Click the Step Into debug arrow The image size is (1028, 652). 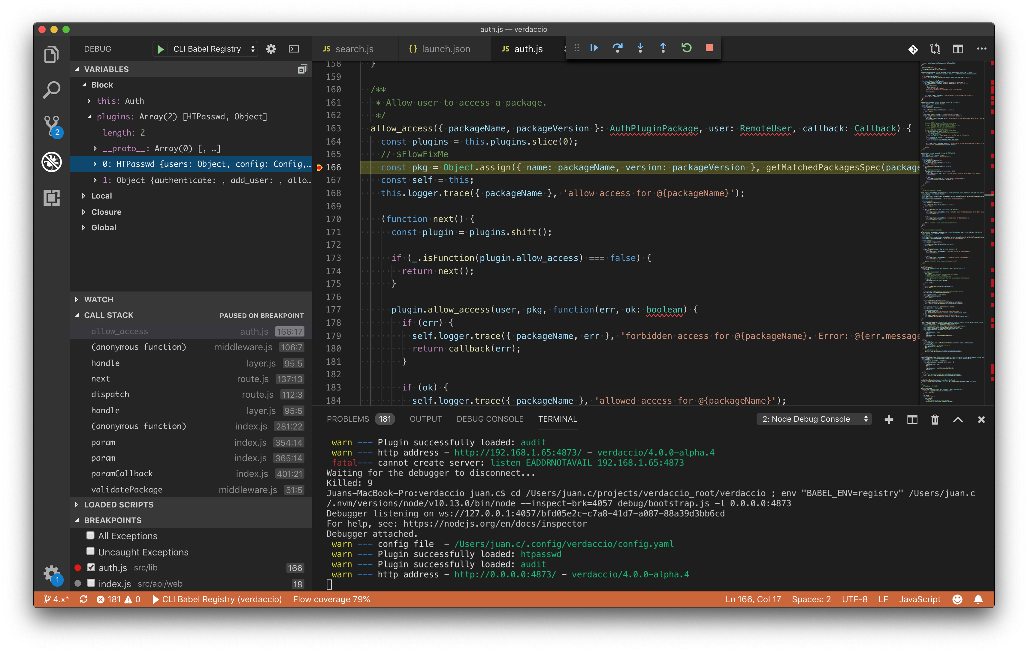(x=640, y=48)
